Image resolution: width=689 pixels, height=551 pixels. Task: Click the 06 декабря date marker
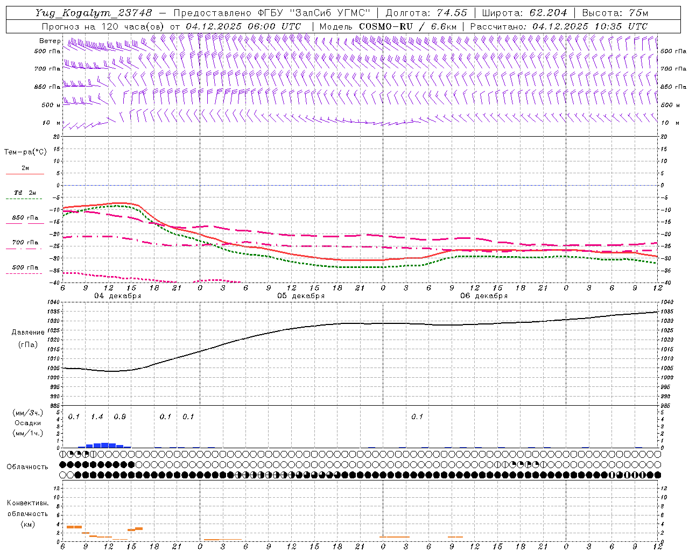click(x=483, y=296)
